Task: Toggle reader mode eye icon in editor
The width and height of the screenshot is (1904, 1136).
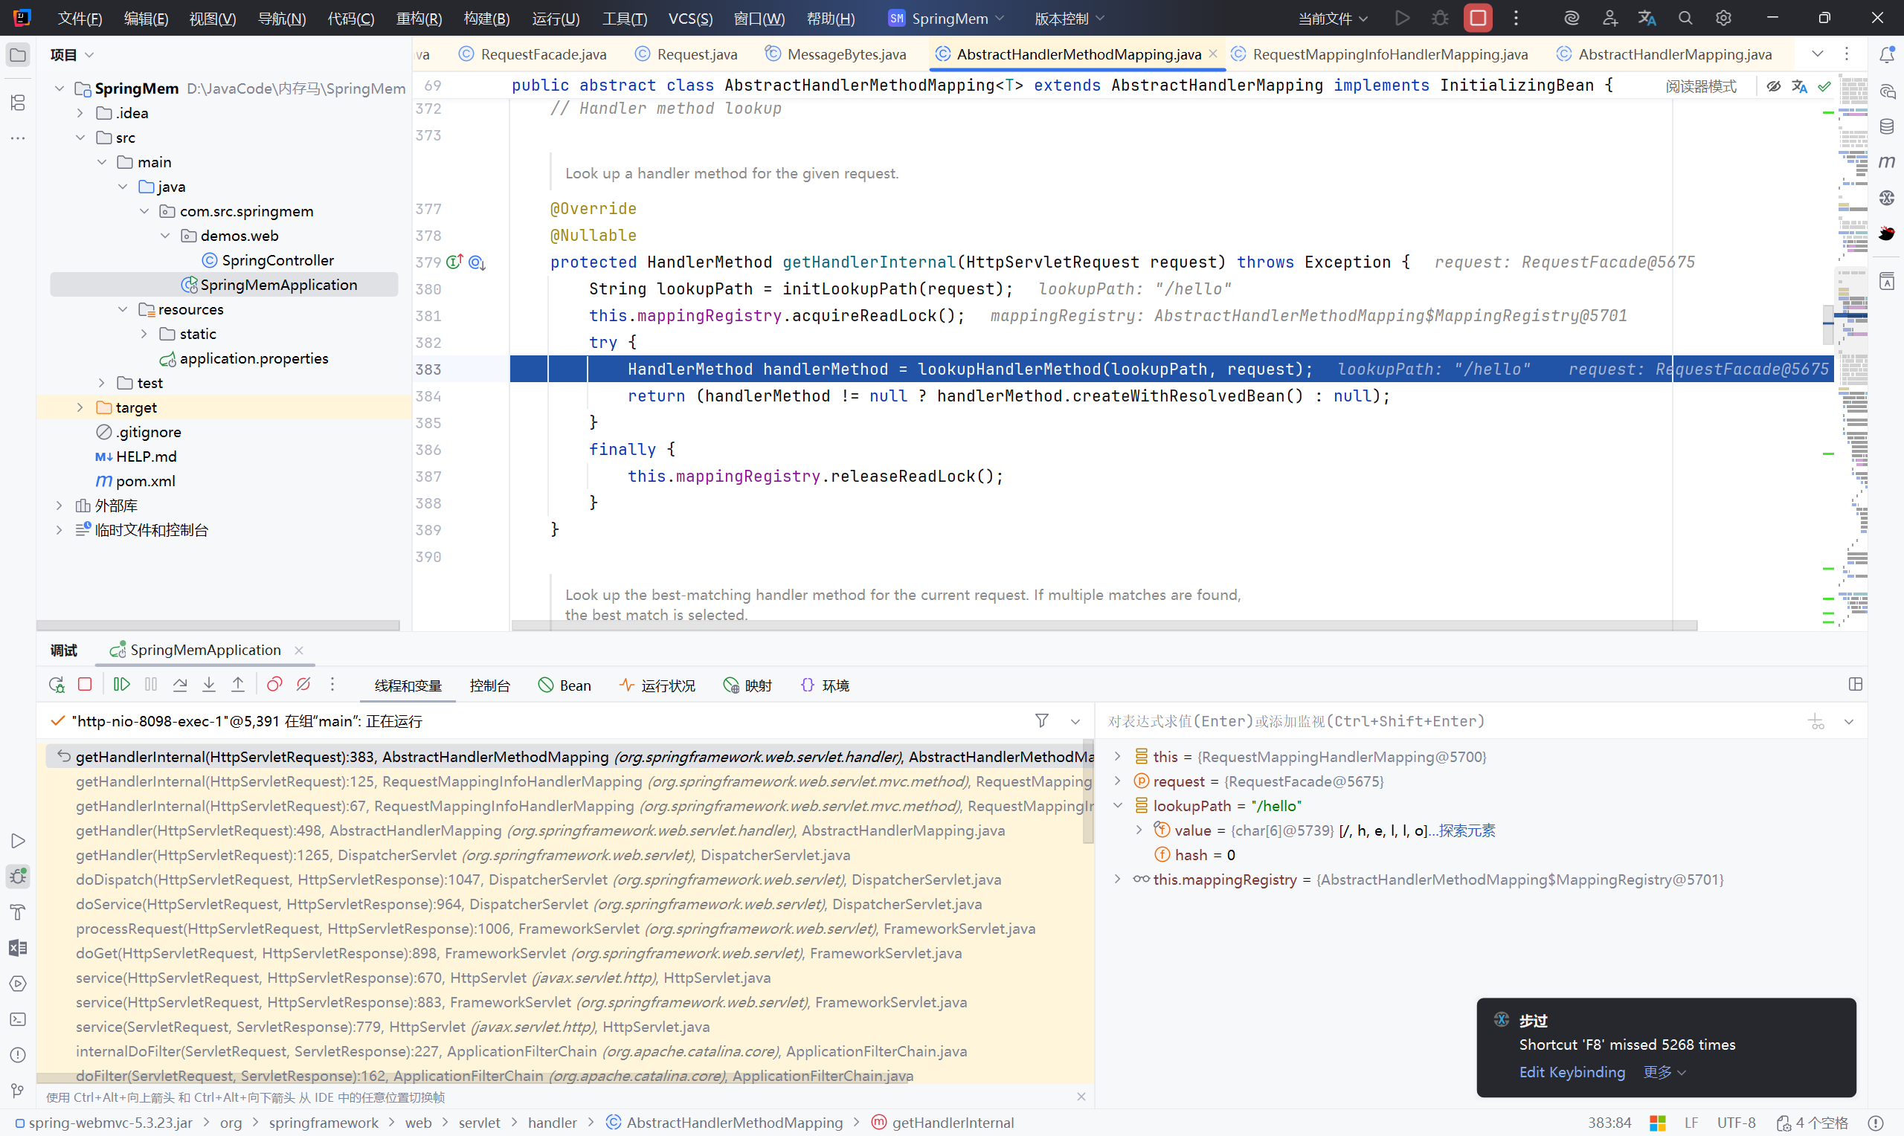Action: [1773, 85]
